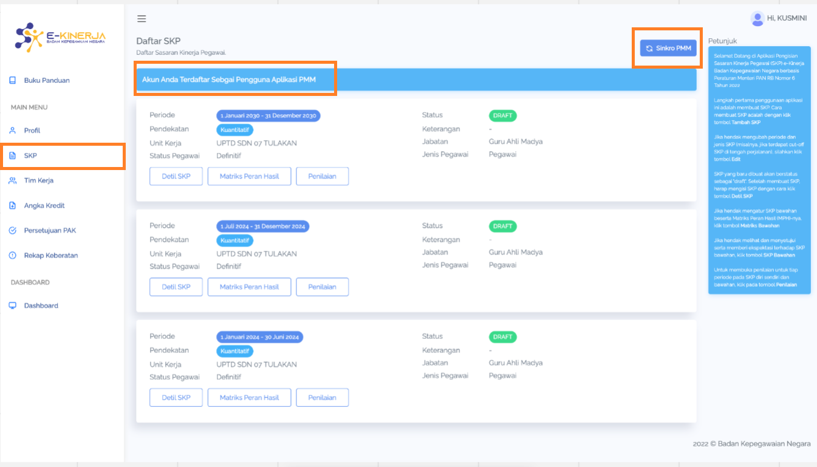Open Detil SKP for Januari–Juni 2024
This screenshot has width=817, height=467.
click(x=176, y=397)
